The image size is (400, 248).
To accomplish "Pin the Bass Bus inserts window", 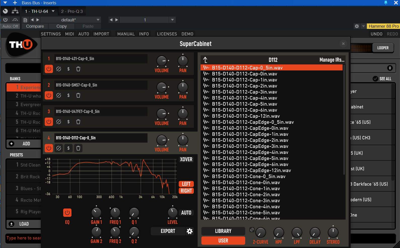I will [x=386, y=3].
